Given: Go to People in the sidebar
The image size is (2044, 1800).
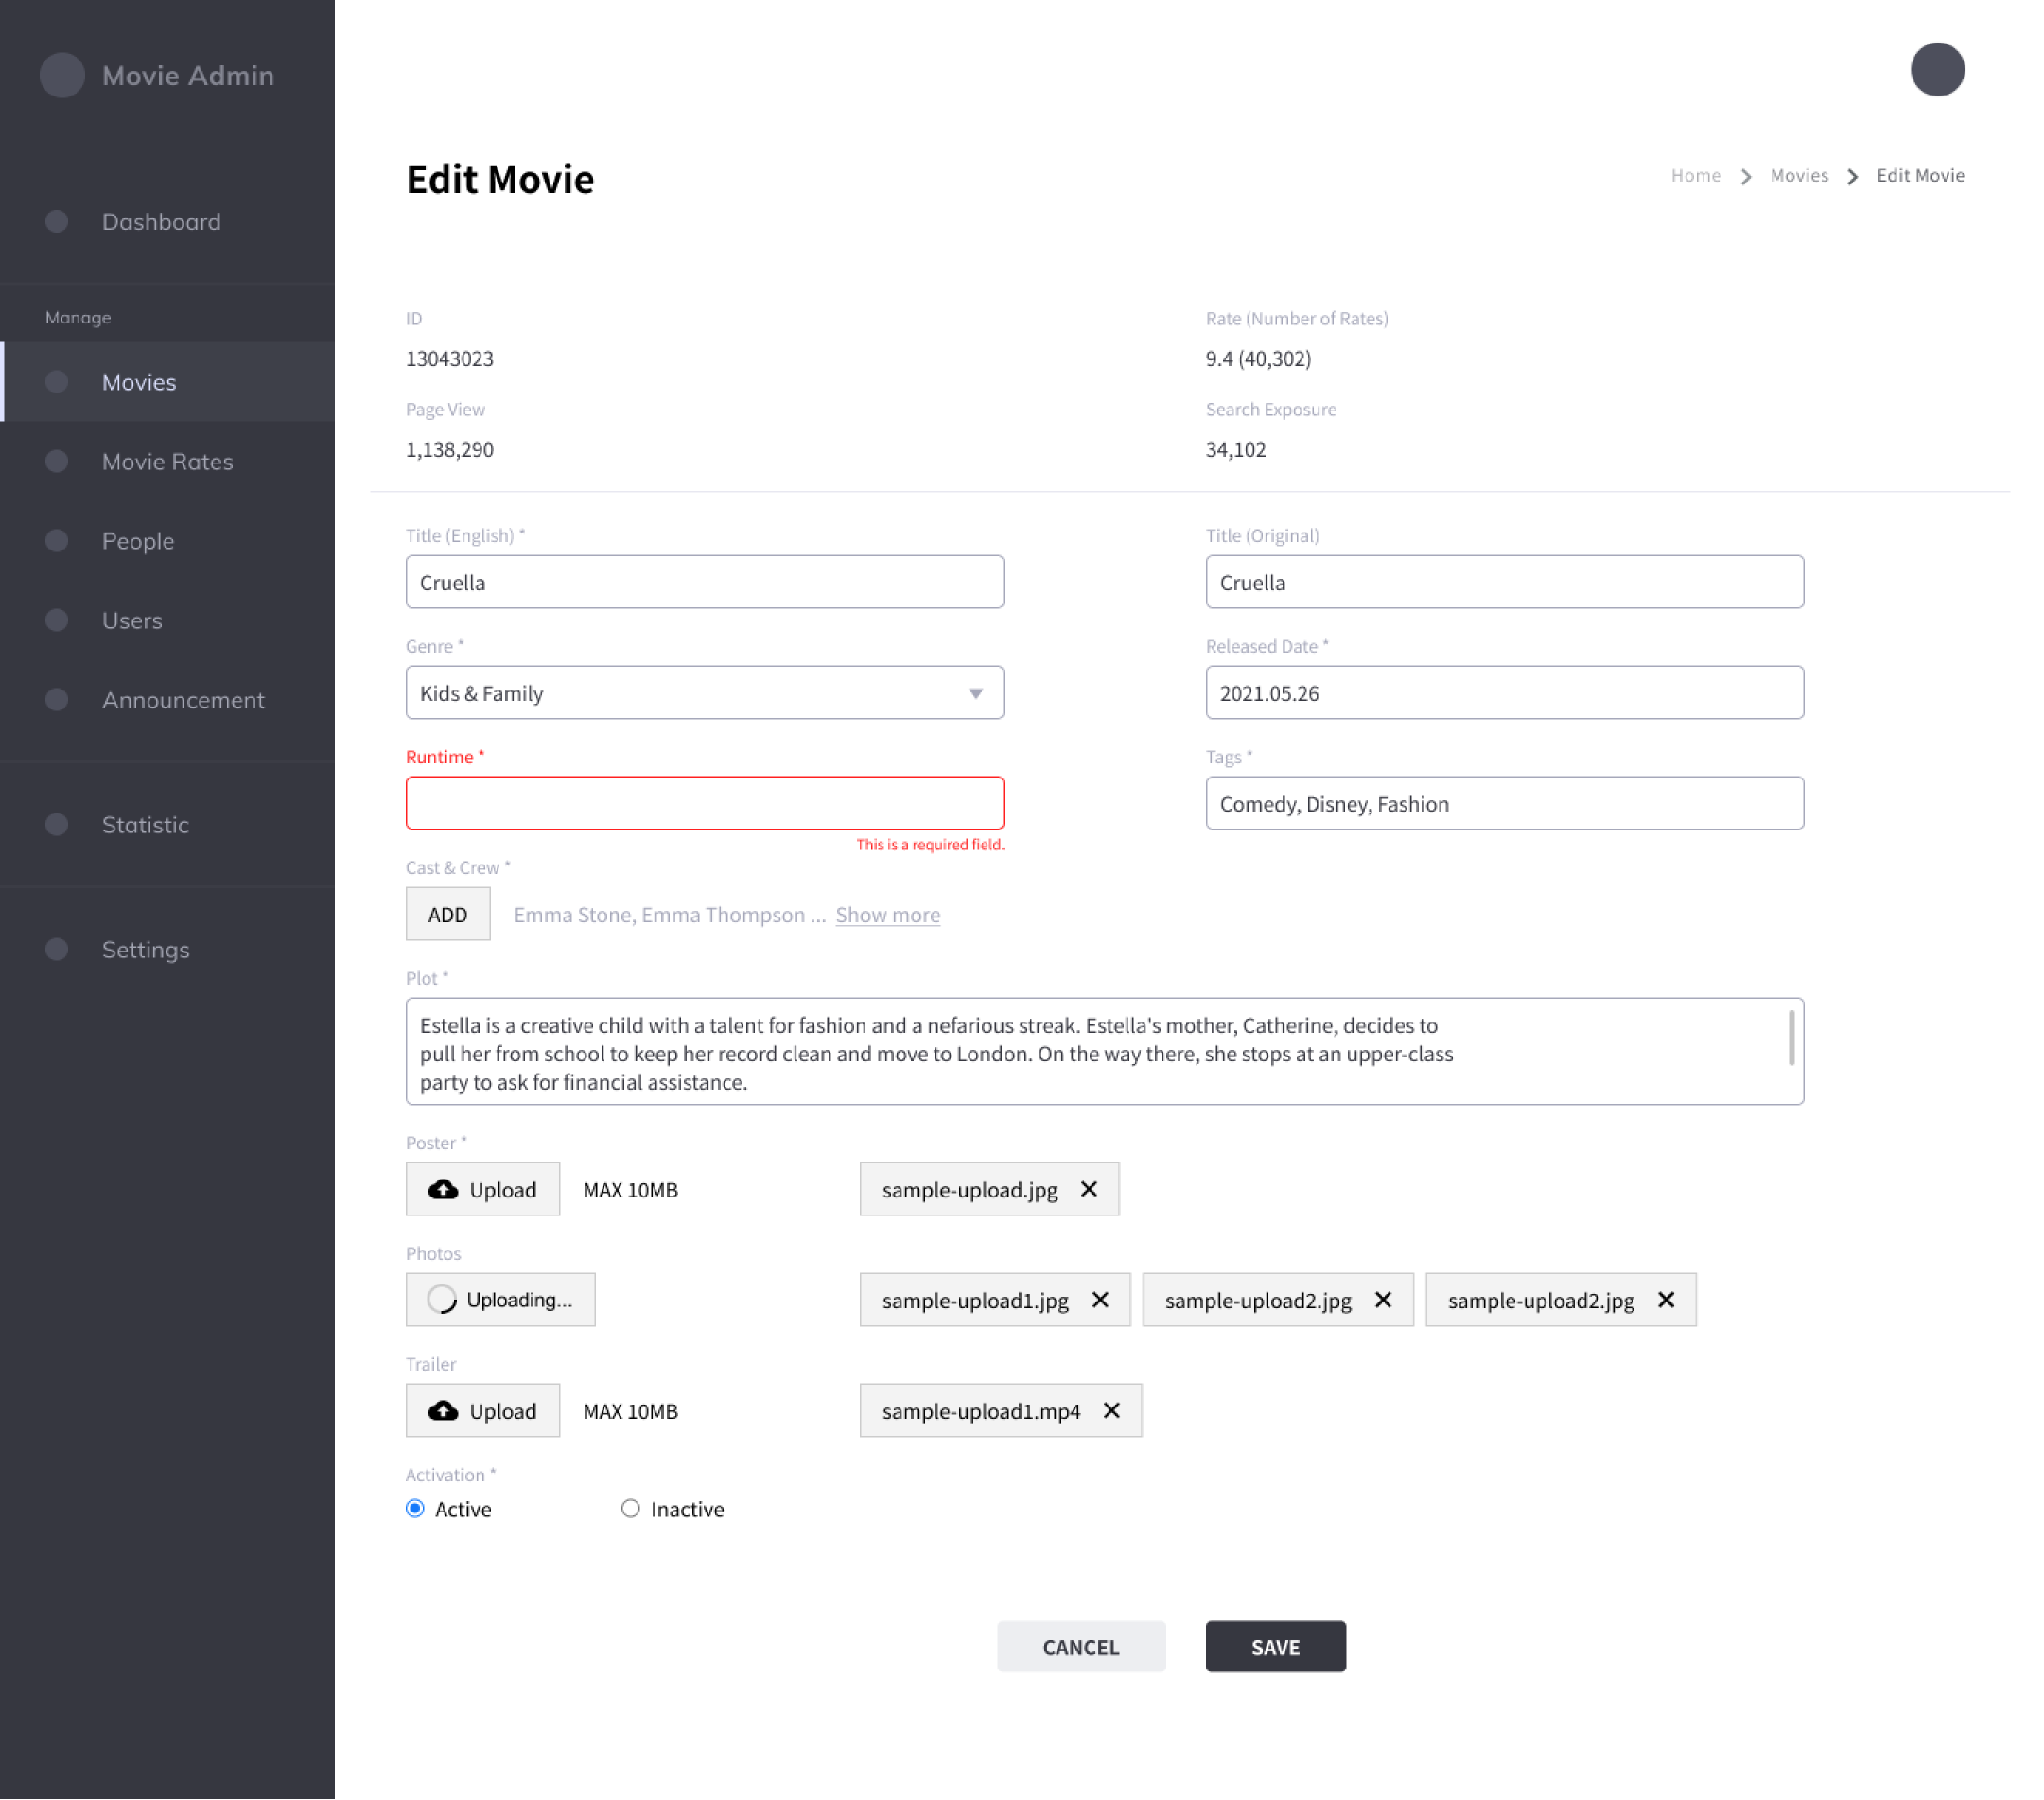Looking at the screenshot, I should (167, 541).
